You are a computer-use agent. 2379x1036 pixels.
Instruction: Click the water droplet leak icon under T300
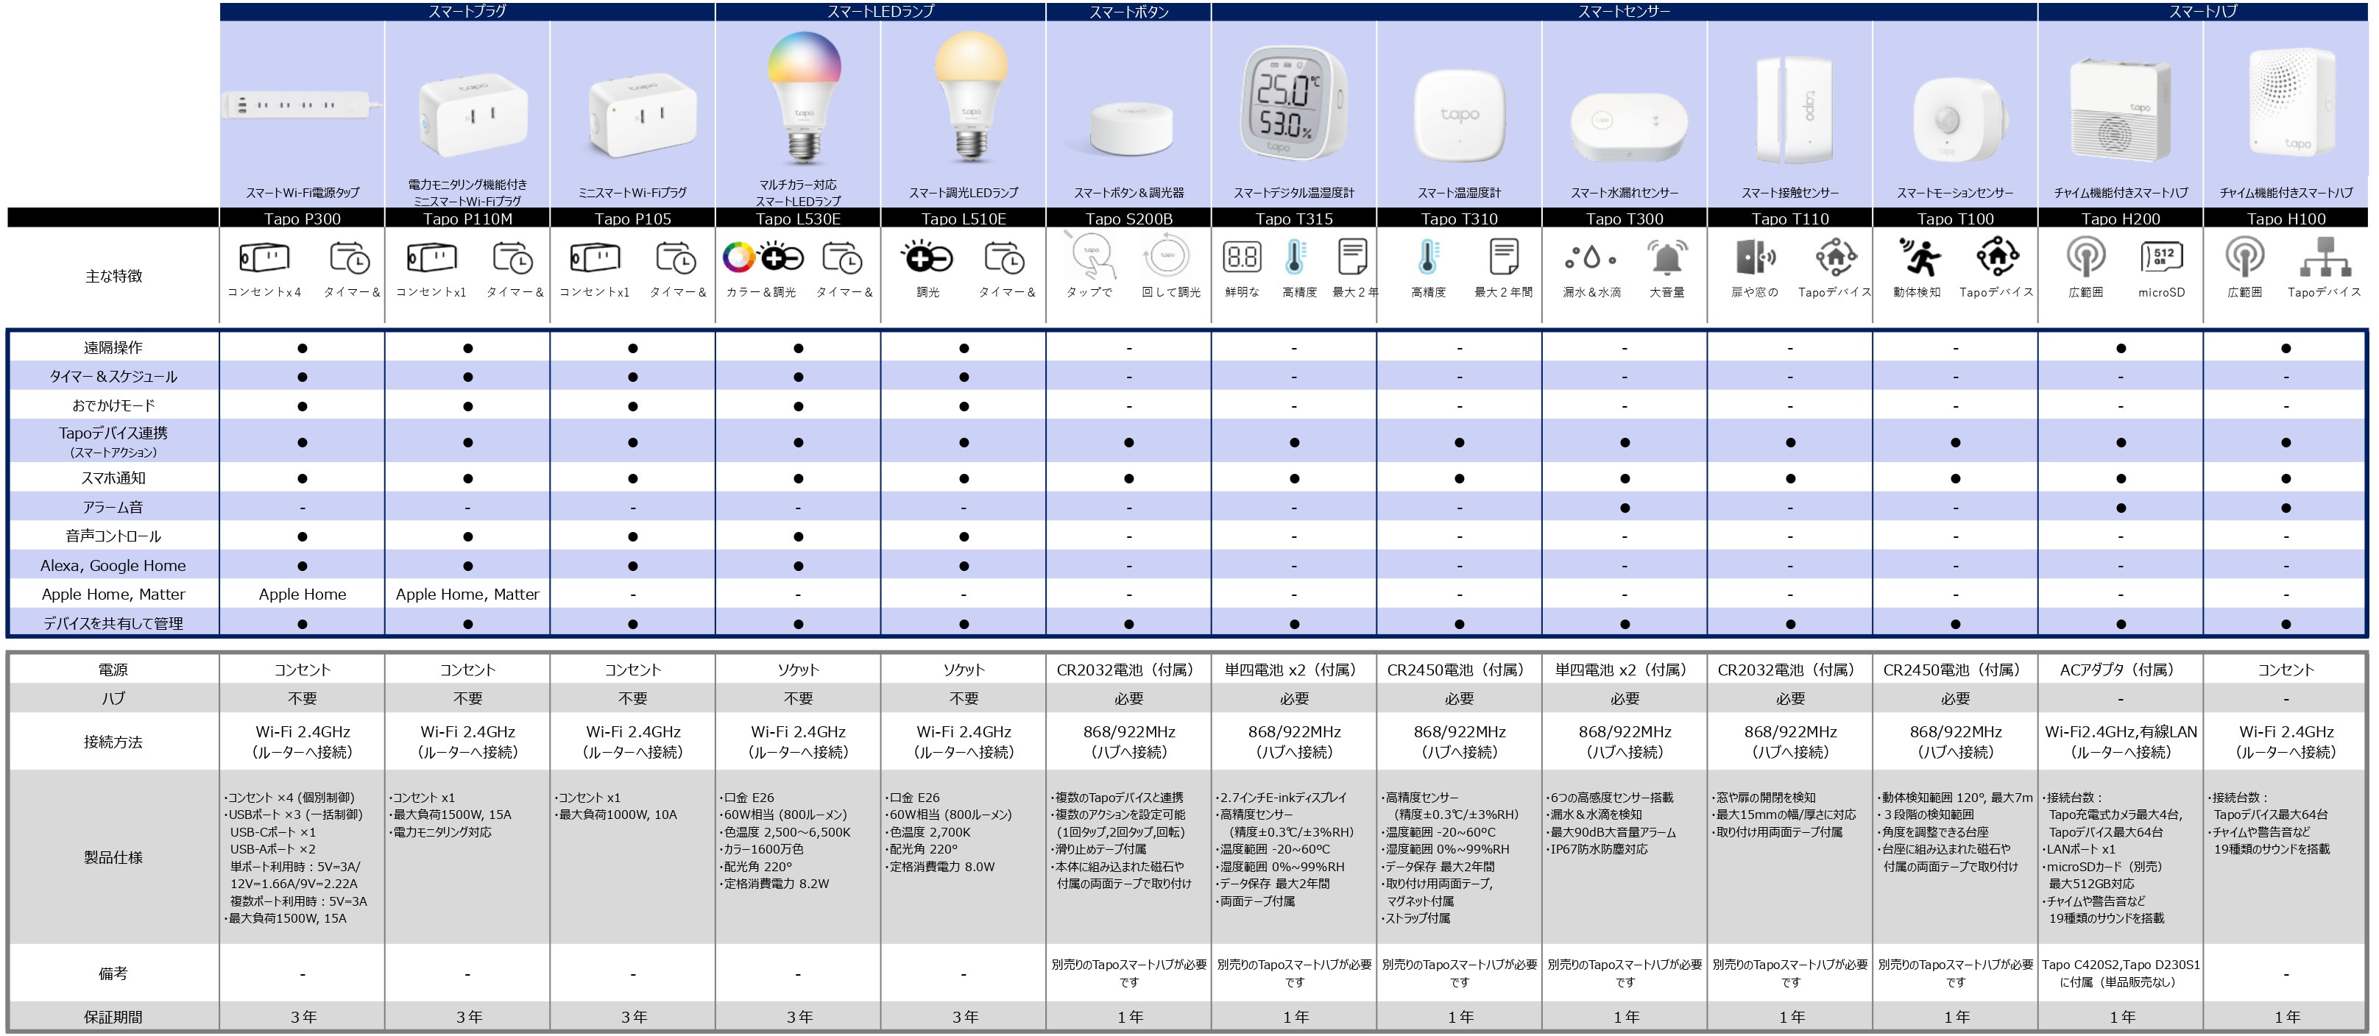point(1591,258)
